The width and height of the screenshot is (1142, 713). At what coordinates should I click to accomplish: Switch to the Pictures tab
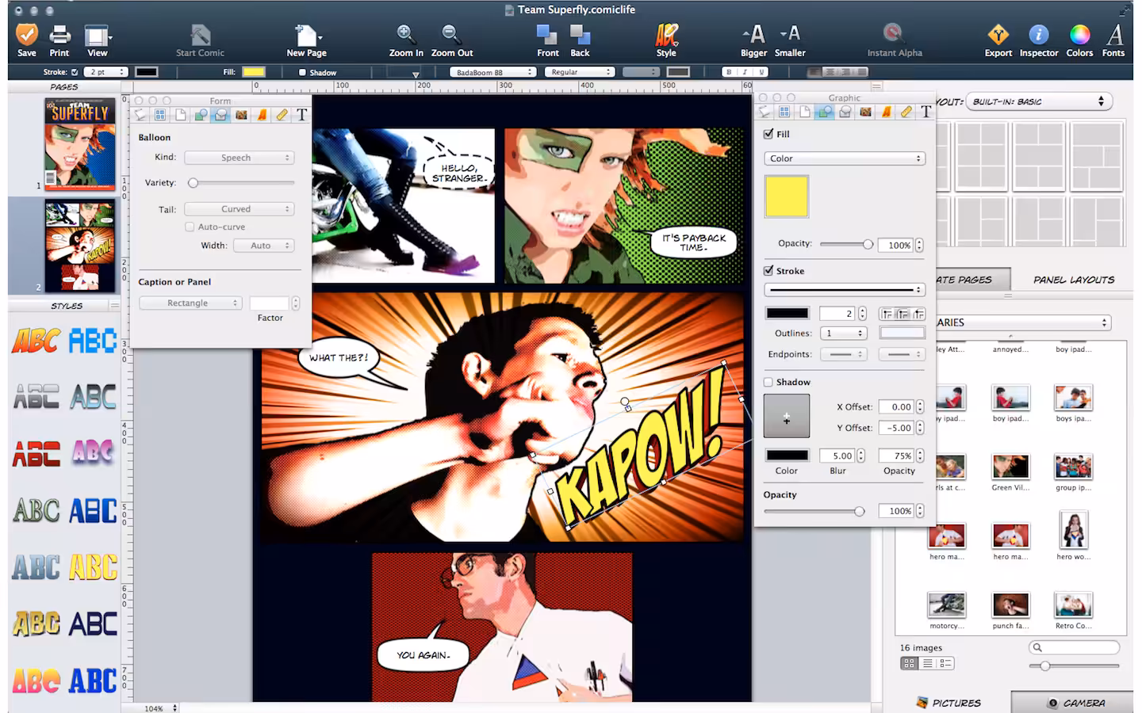[949, 703]
